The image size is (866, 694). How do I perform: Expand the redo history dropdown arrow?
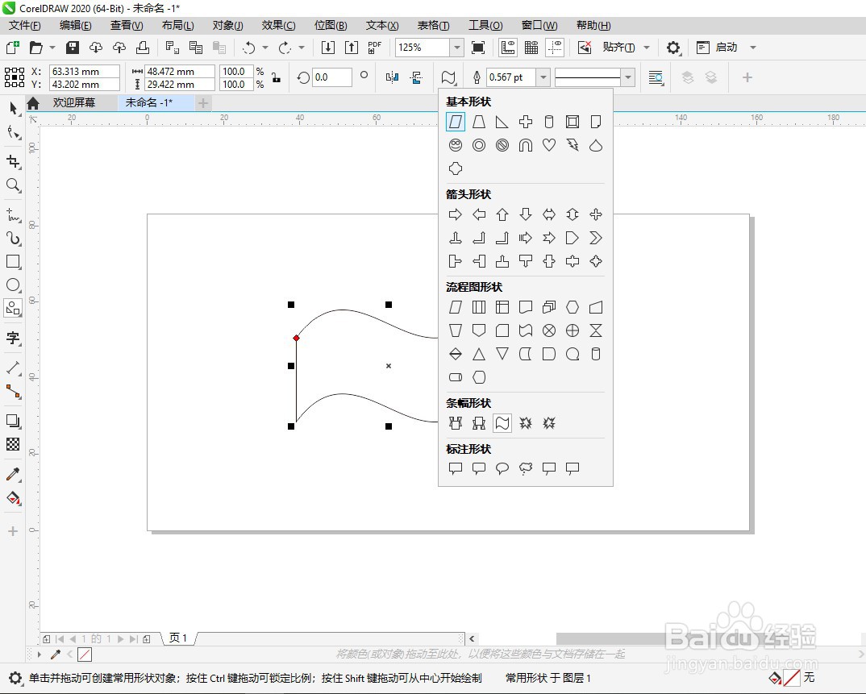(302, 48)
